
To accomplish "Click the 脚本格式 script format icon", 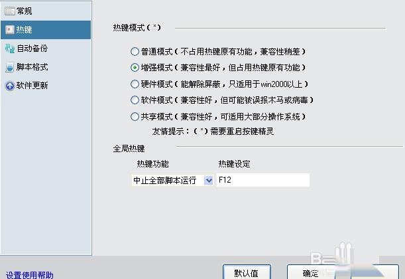I will click(x=10, y=67).
